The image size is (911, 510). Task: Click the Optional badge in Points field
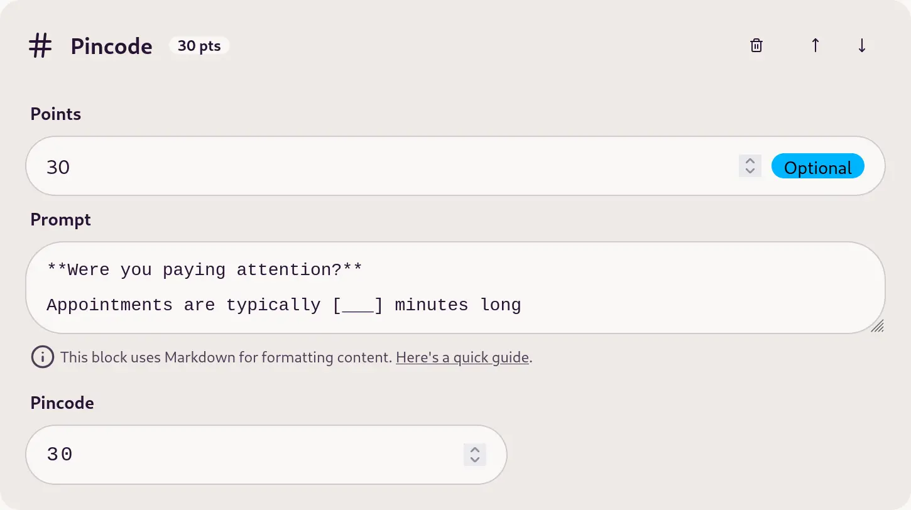(817, 166)
